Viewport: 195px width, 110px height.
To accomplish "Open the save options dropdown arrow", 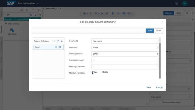I will click(x=98, y=13).
